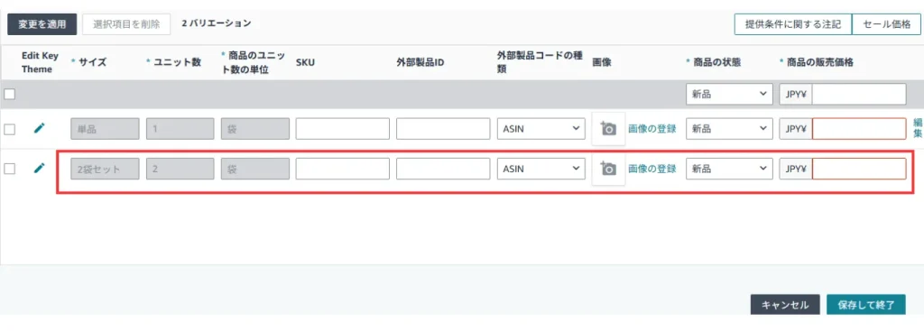Click the キャンセル button
The width and height of the screenshot is (924, 331).
point(785,305)
